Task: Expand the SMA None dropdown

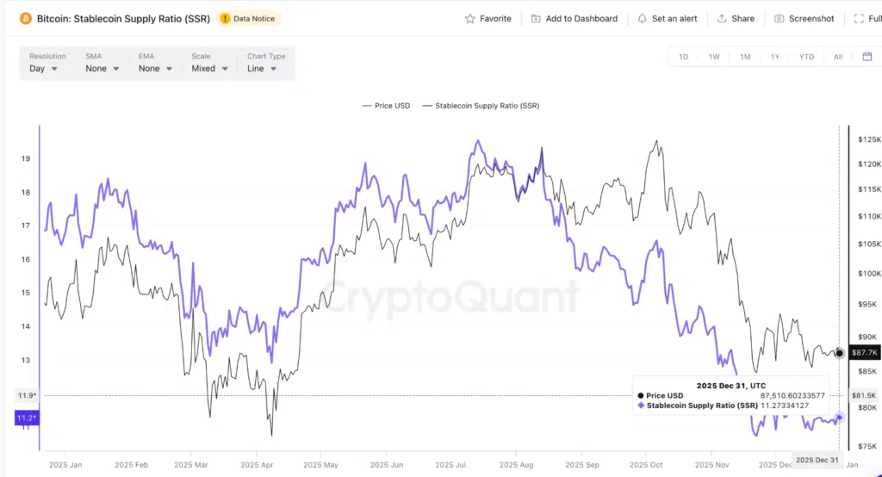Action: coord(101,68)
